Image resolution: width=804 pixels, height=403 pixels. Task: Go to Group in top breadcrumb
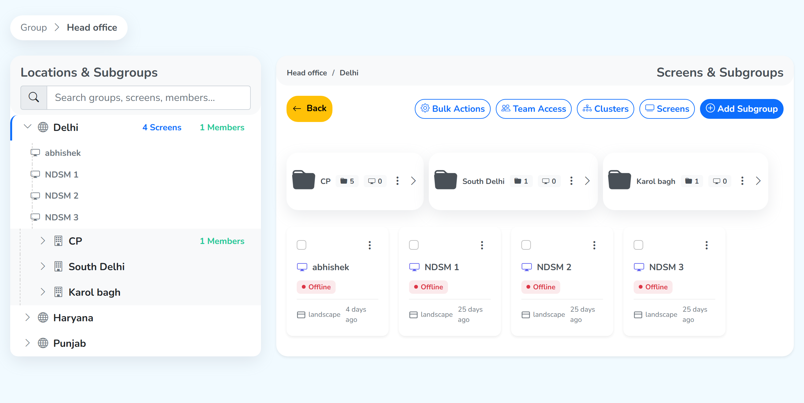pyautogui.click(x=34, y=27)
